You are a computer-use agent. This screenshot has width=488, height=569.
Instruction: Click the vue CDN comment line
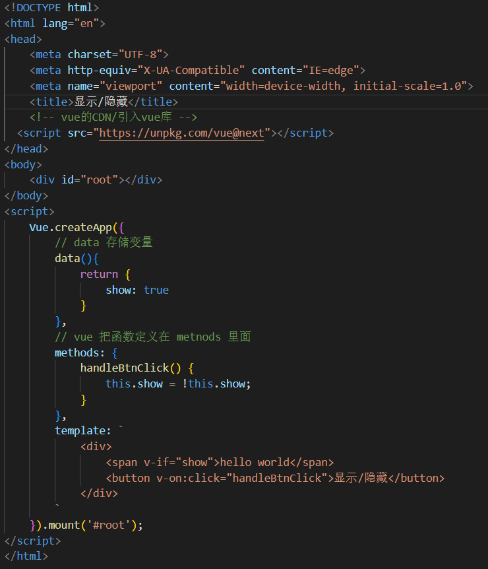(x=113, y=117)
